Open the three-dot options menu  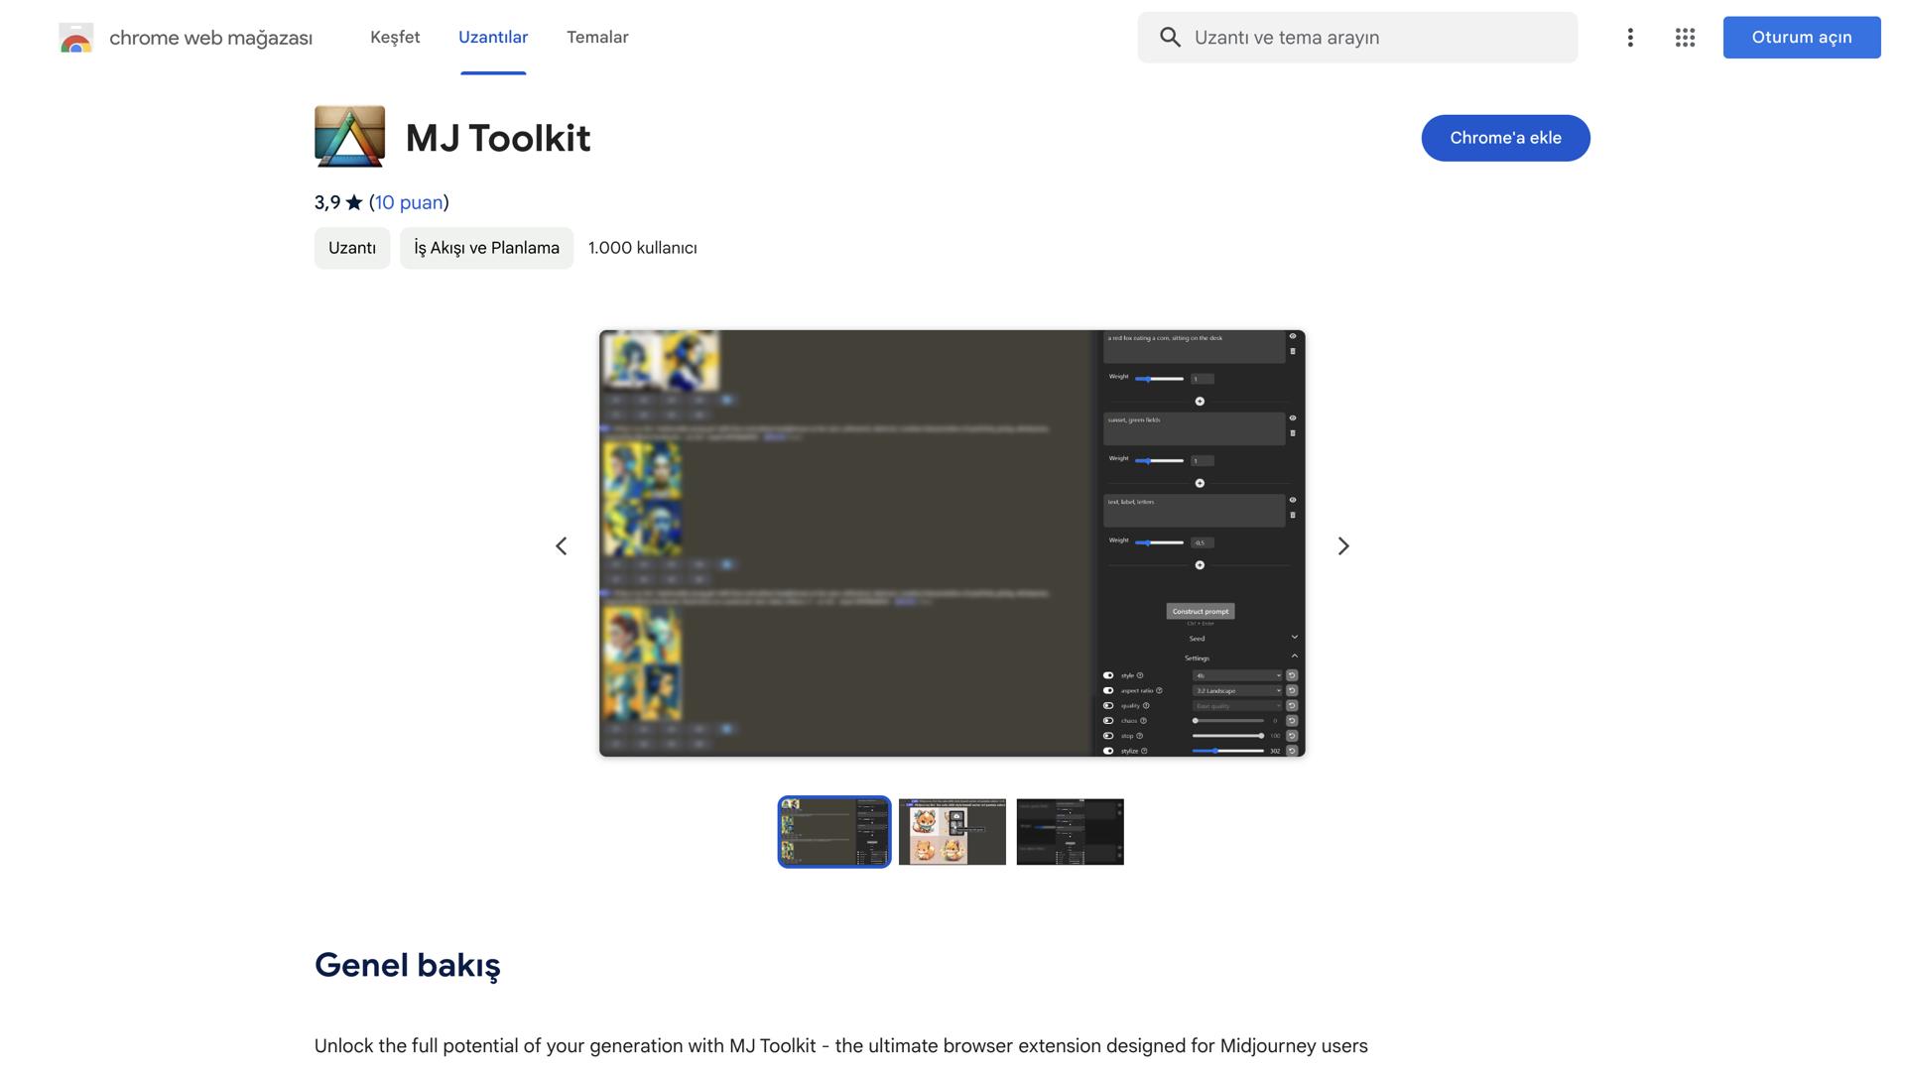point(1630,37)
